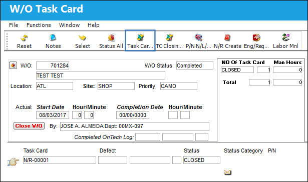Click the W/O Status field showing Completed
This screenshot has height=182, width=308.
click(x=195, y=65)
